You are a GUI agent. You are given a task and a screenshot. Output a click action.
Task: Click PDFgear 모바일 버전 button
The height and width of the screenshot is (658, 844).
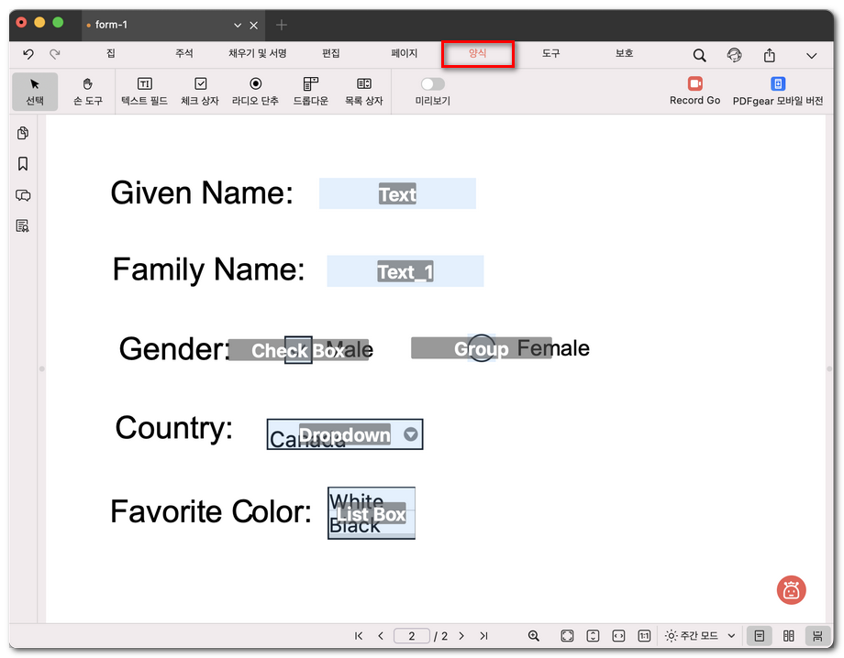(x=777, y=92)
